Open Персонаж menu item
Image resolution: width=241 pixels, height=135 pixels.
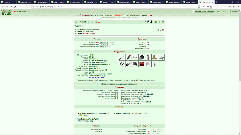[x=85, y=15]
